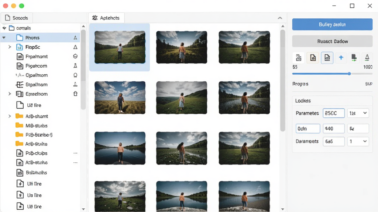
Task: Select the Rhorcs folder row
Action: click(x=40, y=38)
